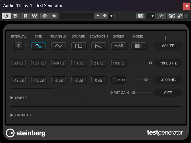Choose the Square waveform icon

click(x=78, y=46)
